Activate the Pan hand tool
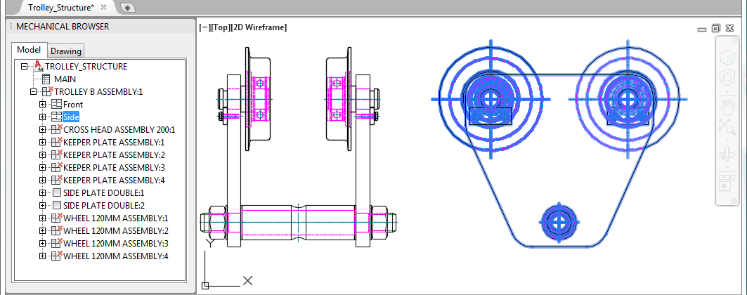Viewport: 747px width, 295px height. click(x=727, y=106)
